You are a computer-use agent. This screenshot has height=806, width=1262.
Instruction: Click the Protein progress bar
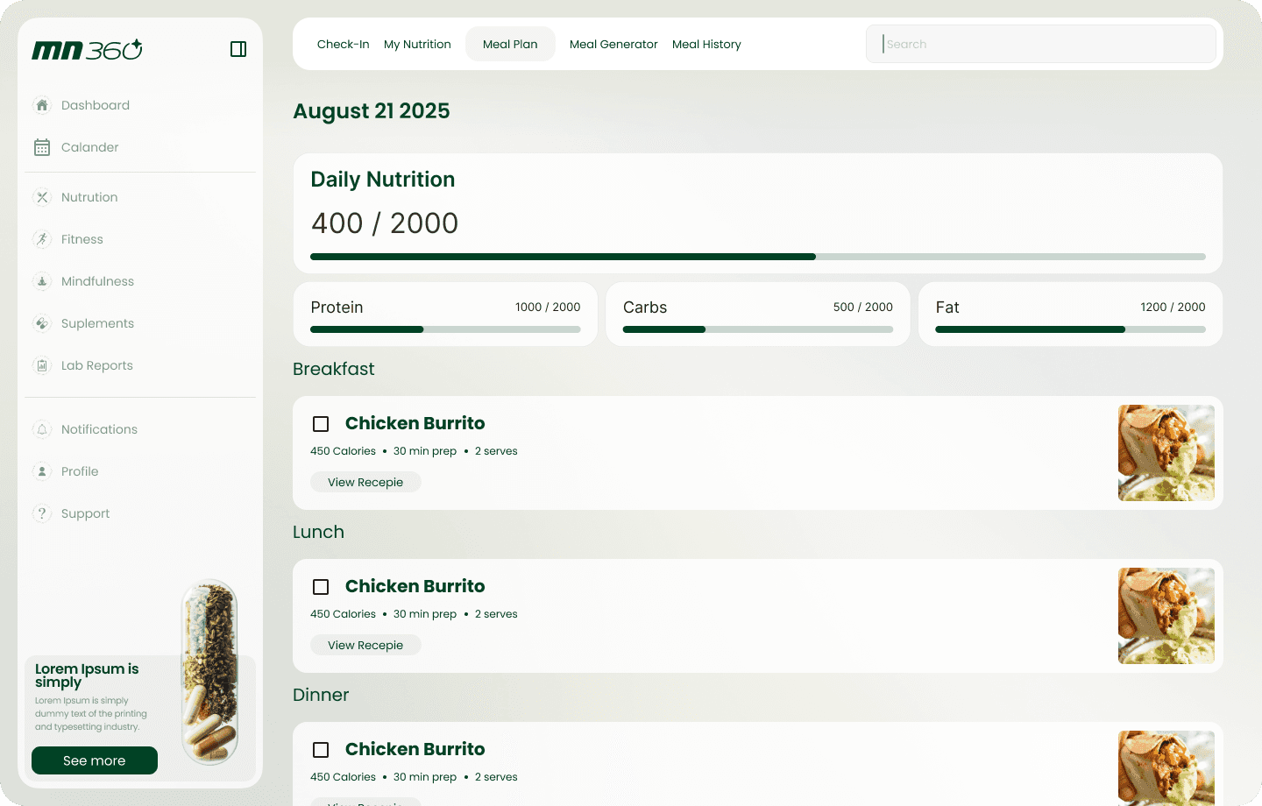coord(445,329)
